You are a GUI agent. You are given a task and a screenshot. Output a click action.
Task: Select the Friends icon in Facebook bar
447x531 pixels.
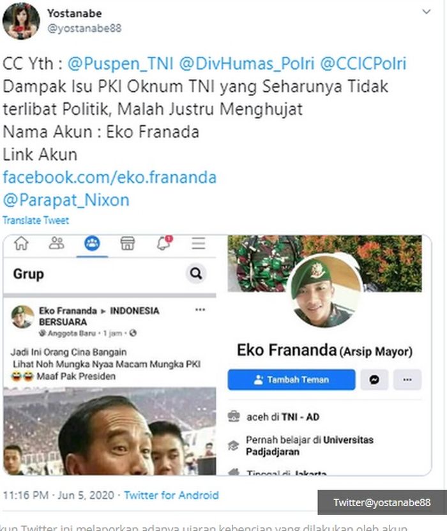(x=56, y=243)
